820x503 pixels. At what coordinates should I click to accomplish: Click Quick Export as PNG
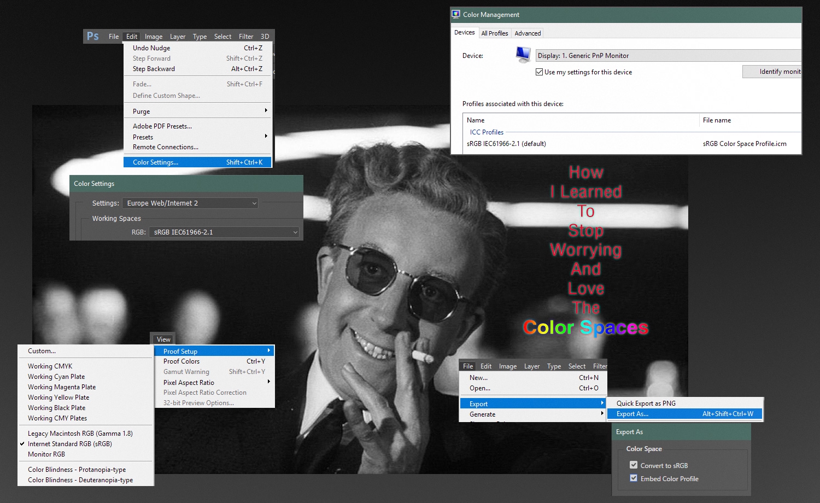(685, 403)
